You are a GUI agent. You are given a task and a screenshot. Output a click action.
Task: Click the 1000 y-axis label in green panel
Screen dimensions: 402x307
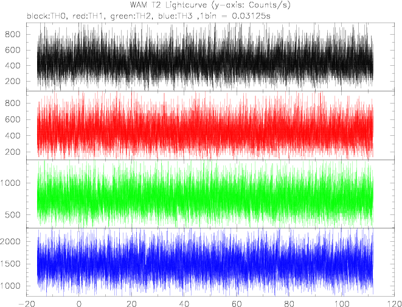(x=10, y=183)
